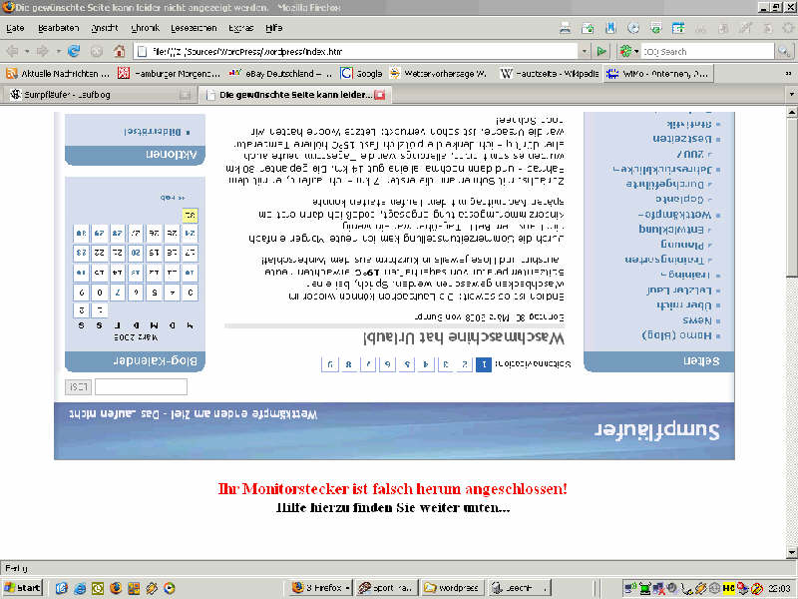Click into the web search field
The height and width of the screenshot is (599, 798).
point(708,51)
